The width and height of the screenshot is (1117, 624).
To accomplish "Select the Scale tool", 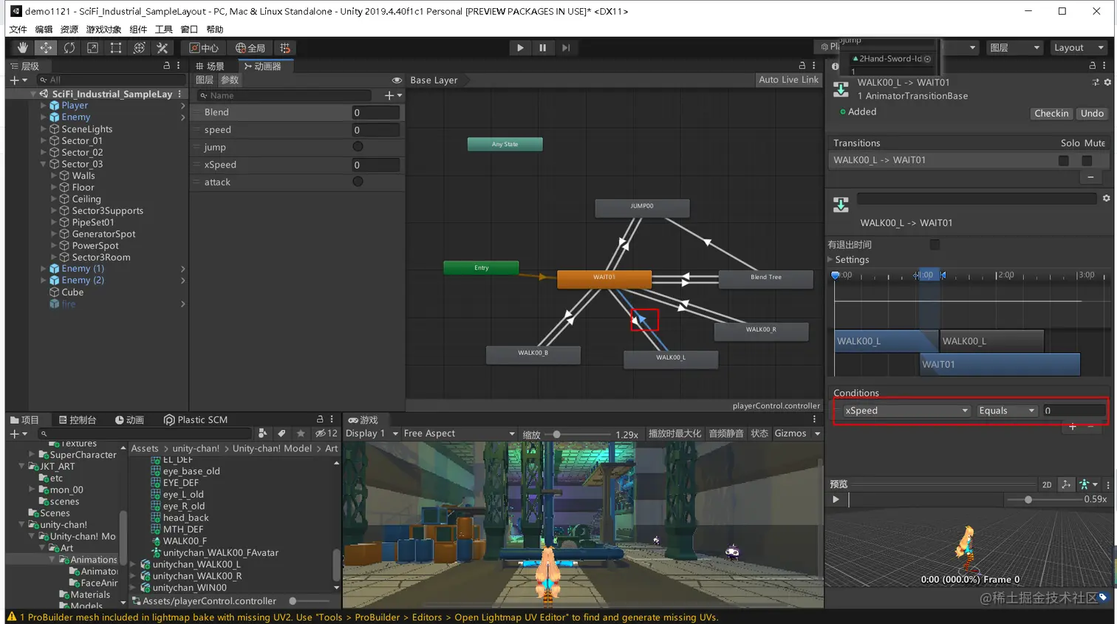I will coord(92,48).
